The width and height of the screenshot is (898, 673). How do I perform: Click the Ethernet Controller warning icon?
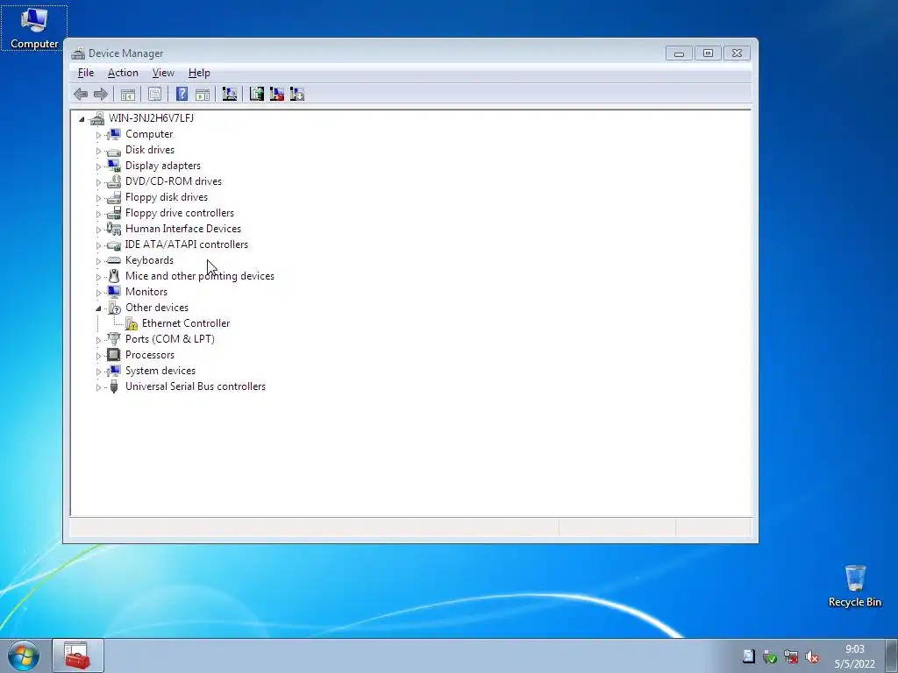[132, 323]
